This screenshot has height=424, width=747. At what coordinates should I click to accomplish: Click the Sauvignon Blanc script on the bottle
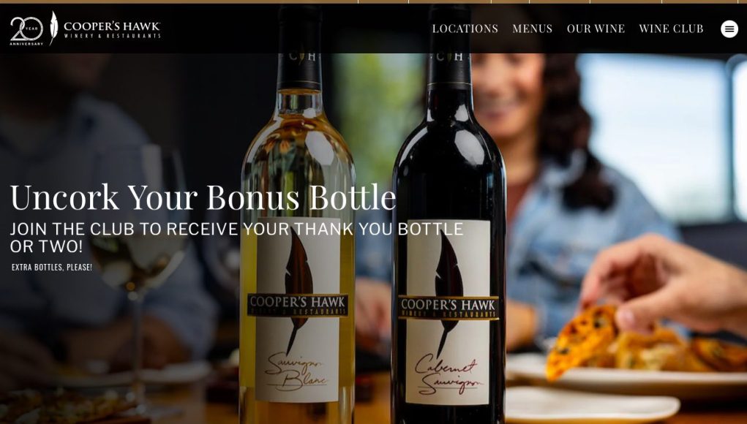coord(296,374)
